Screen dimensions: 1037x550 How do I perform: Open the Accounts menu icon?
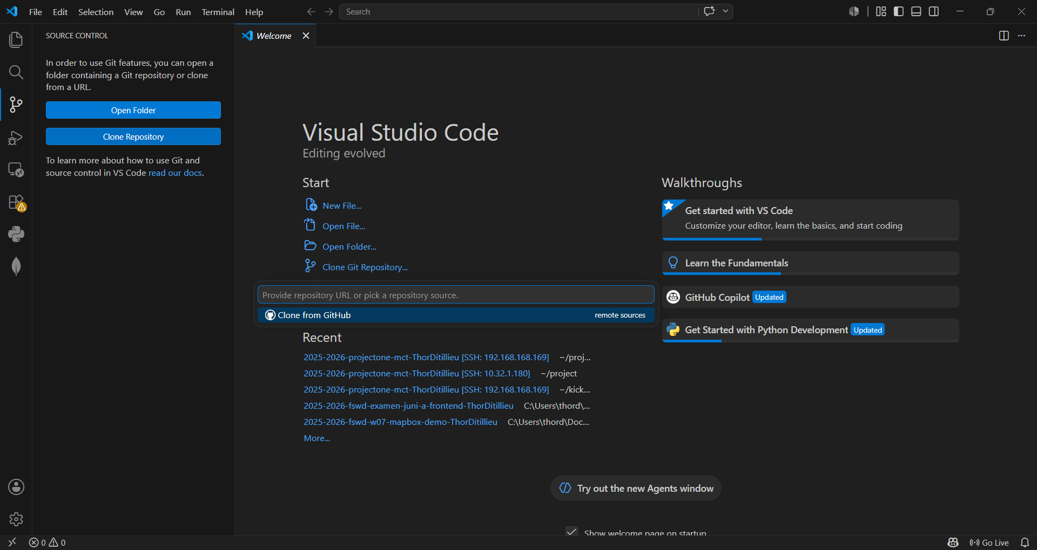coord(16,487)
